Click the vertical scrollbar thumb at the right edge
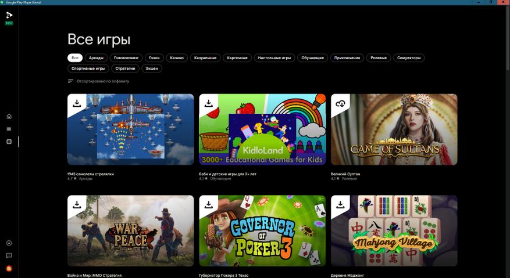The height and width of the screenshot is (278, 510). coord(508,39)
